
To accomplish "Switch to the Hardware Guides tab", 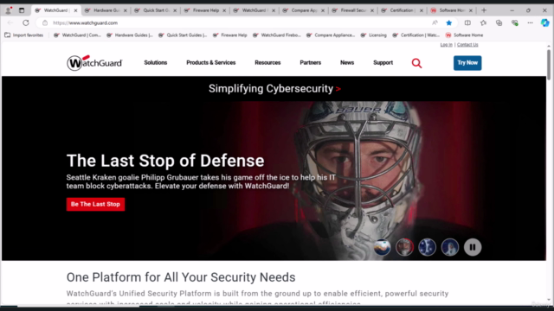I will pos(106,10).
